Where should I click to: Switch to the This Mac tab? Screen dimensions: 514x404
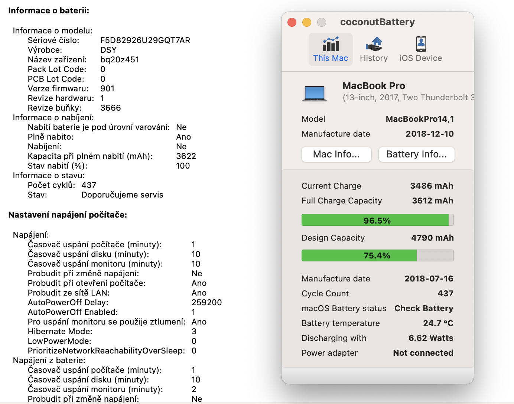(x=331, y=49)
